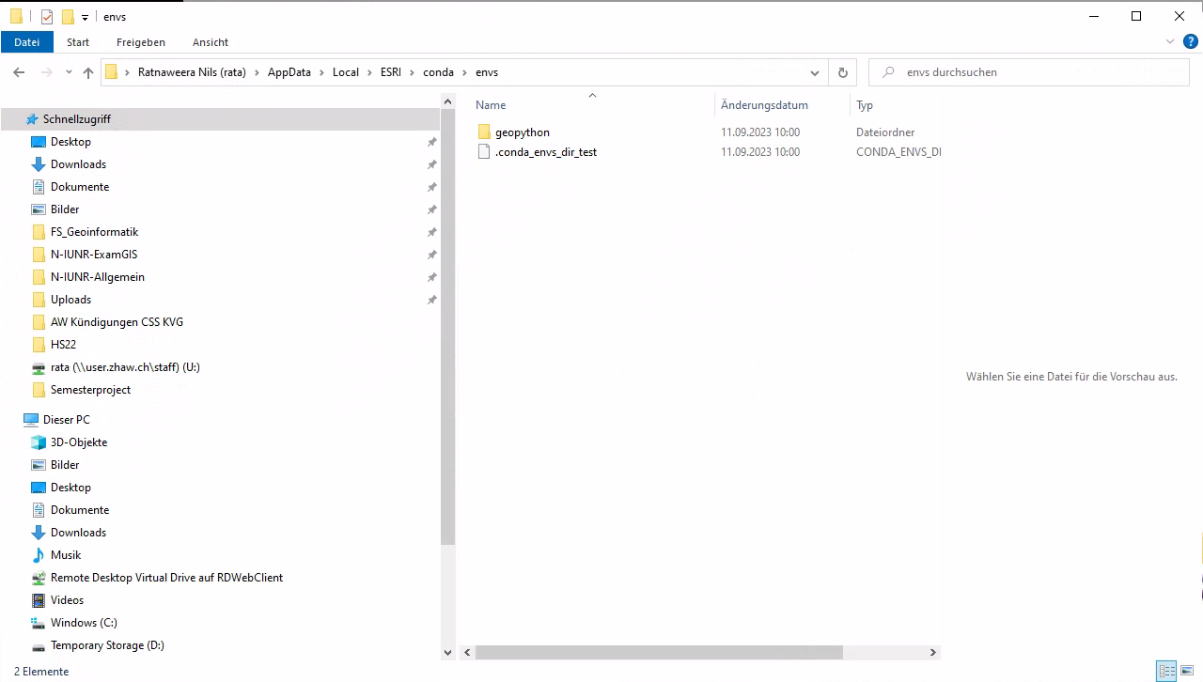Open the geopython folder
This screenshot has height=682, width=1203.
coord(522,132)
